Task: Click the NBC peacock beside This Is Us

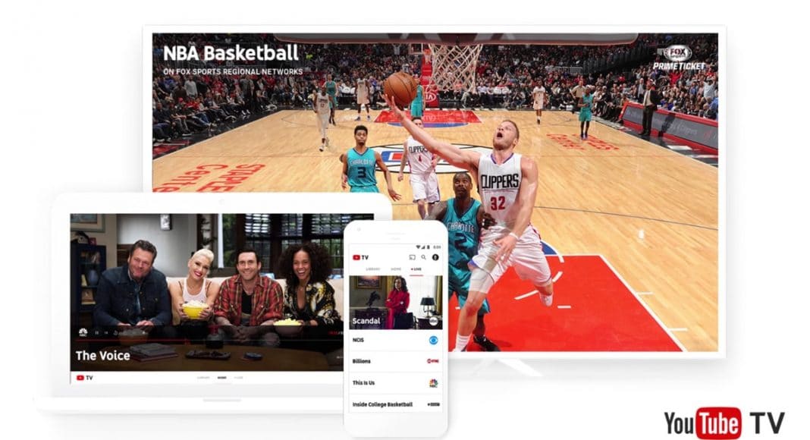Action: [x=433, y=382]
